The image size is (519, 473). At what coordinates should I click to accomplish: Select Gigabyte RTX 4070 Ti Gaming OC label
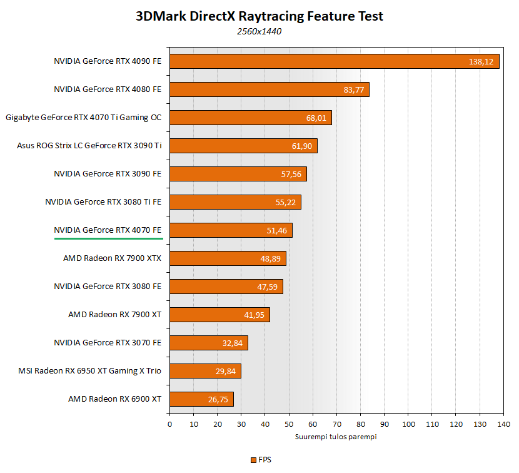coord(83,118)
